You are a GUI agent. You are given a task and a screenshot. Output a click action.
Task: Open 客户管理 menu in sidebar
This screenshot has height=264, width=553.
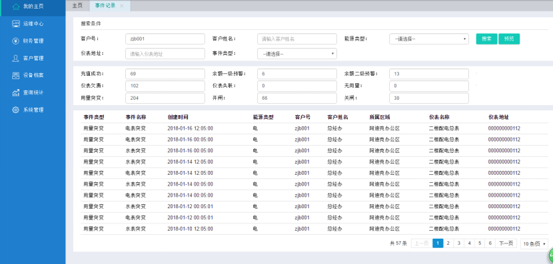point(33,58)
